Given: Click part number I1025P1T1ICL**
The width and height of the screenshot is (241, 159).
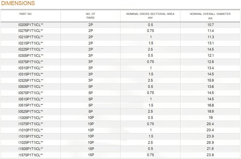Looking at the screenshot, I should (31, 142).
